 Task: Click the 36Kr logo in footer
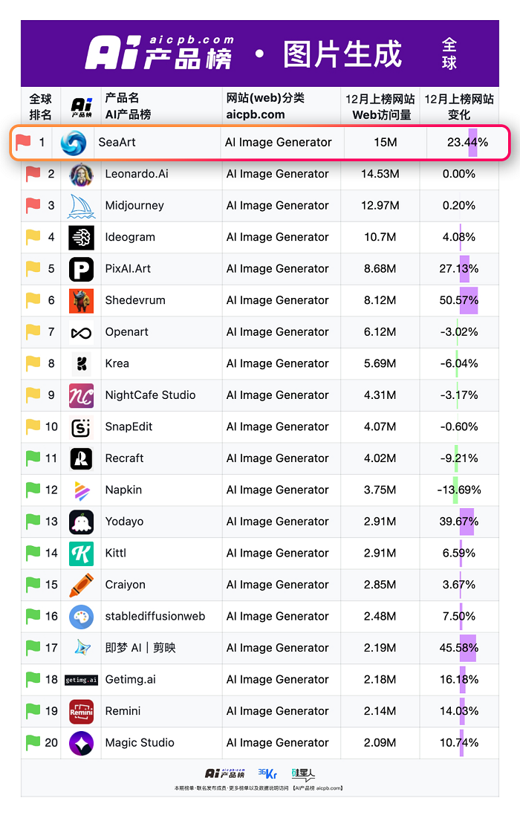click(267, 774)
